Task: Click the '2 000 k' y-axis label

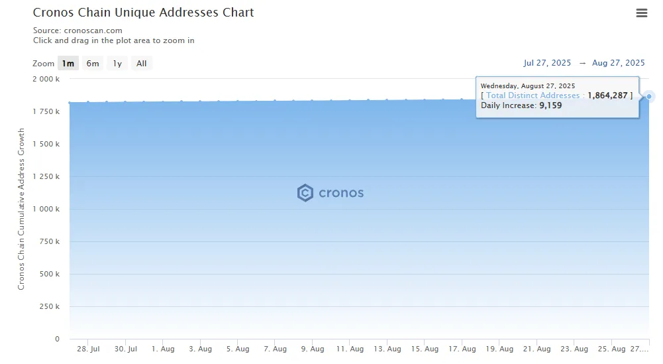Action: pos(46,79)
